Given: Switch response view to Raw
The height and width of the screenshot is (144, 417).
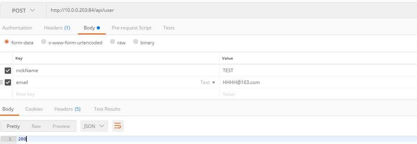Looking at the screenshot, I should coord(36,126).
